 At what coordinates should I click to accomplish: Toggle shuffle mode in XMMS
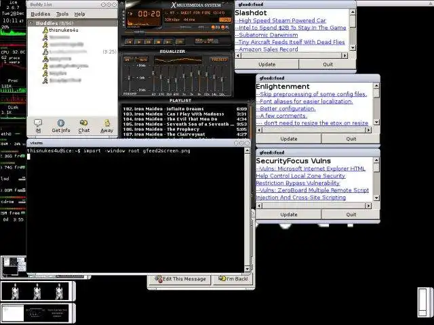click(x=199, y=41)
